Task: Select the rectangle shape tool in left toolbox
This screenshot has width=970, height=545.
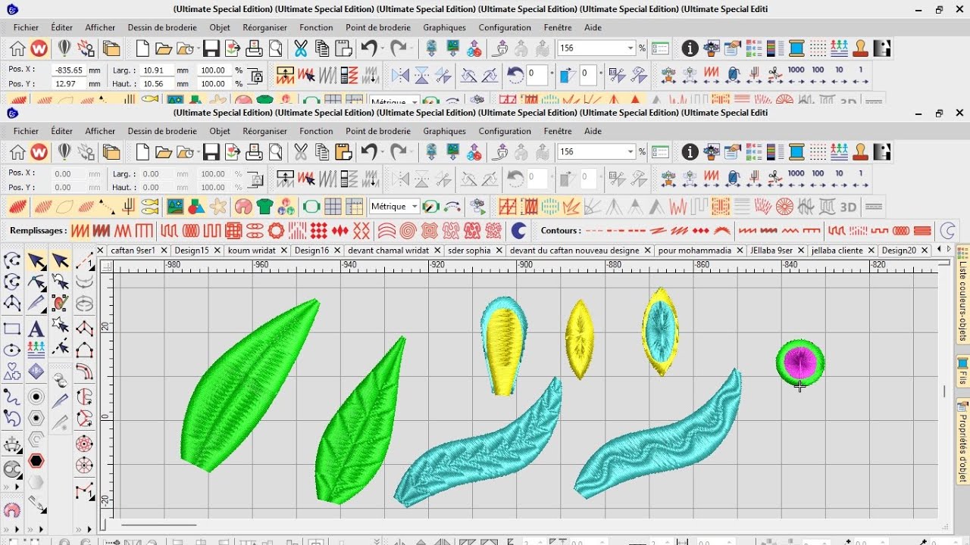Action: (x=12, y=330)
